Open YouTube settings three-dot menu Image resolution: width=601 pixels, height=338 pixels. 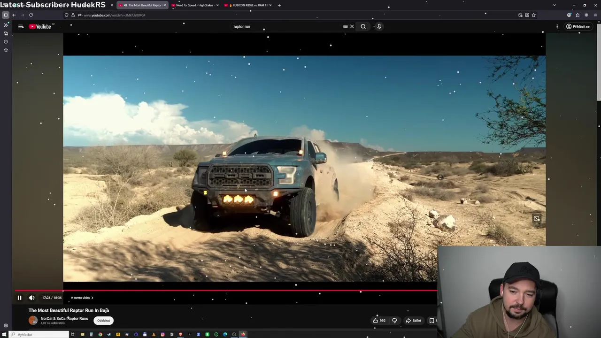(x=557, y=26)
